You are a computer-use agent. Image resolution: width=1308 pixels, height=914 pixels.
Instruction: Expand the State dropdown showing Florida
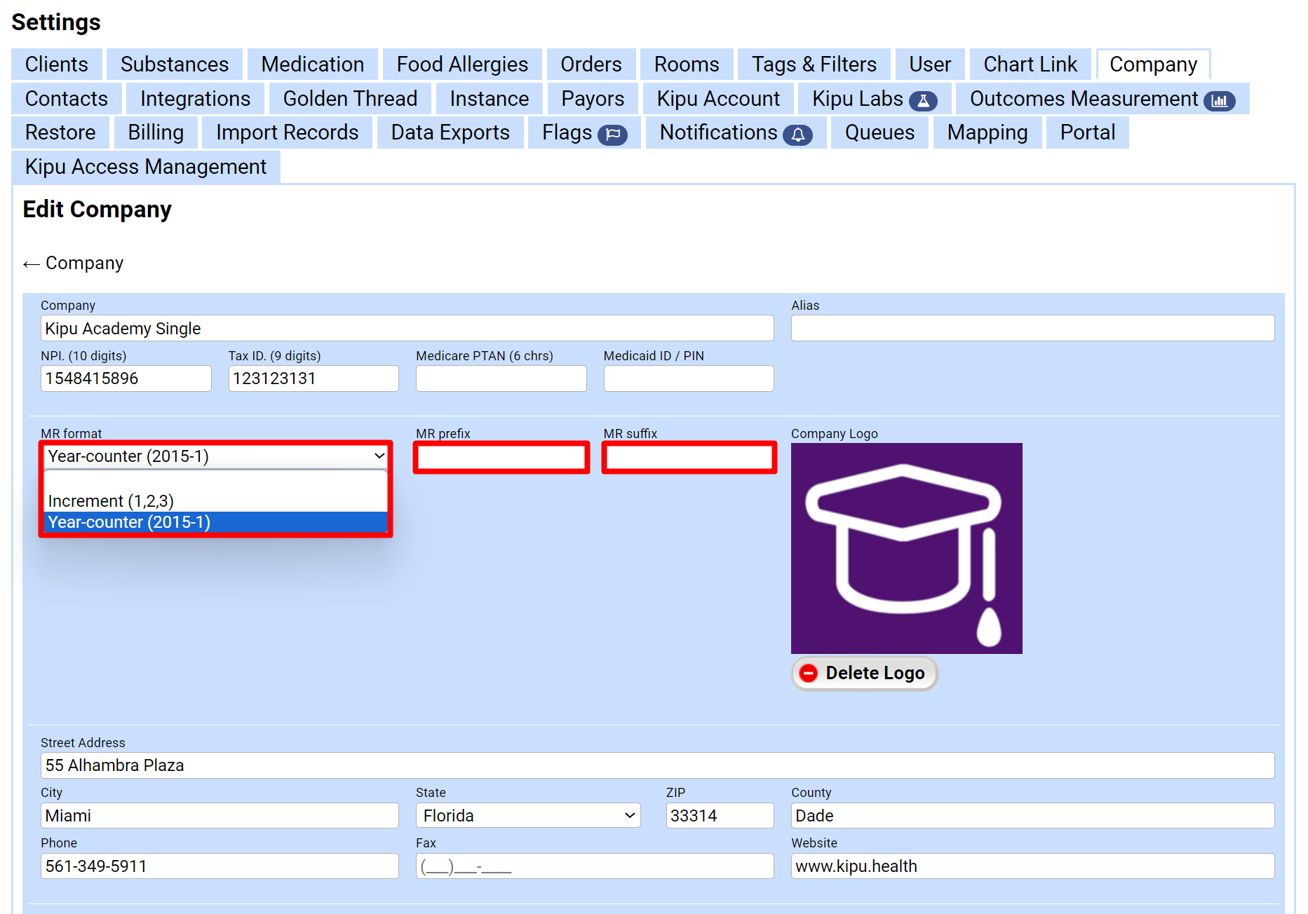528,816
